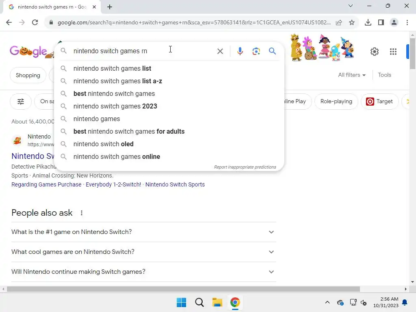
Task: Select the Target store filter chip
Action: 379,101
